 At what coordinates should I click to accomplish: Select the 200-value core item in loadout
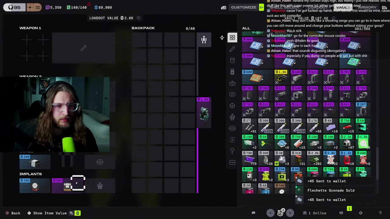pos(35,162)
